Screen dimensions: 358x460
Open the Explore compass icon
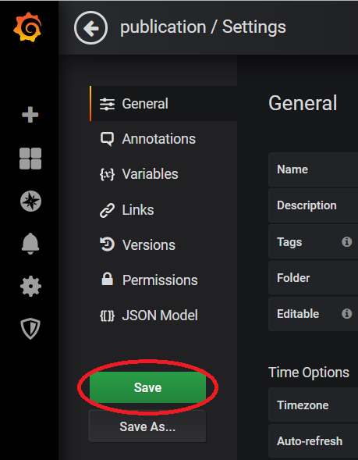click(x=30, y=201)
